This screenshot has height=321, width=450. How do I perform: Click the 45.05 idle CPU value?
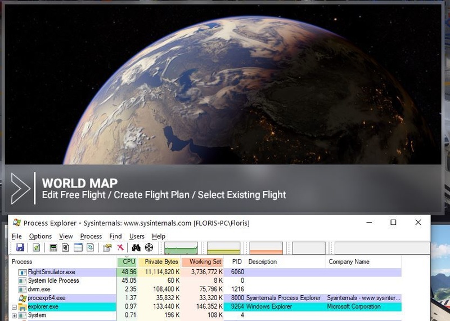[129, 281]
